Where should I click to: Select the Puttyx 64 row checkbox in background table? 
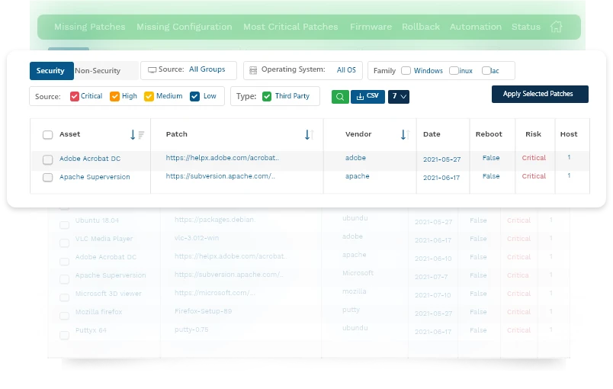click(x=64, y=335)
